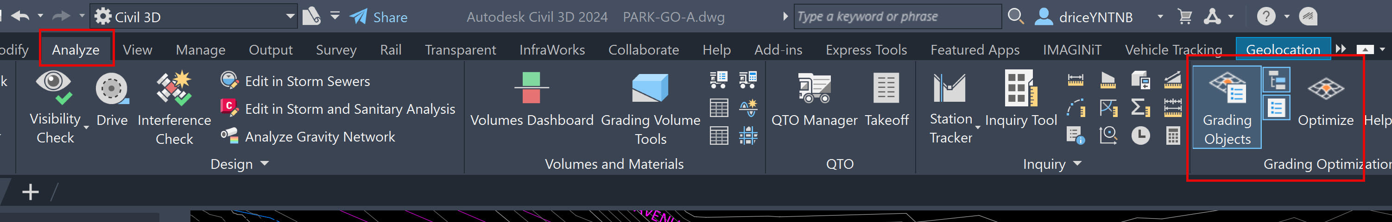Image resolution: width=1392 pixels, height=222 pixels.
Task: Click the blue grid volume icon
Action: (x=748, y=136)
